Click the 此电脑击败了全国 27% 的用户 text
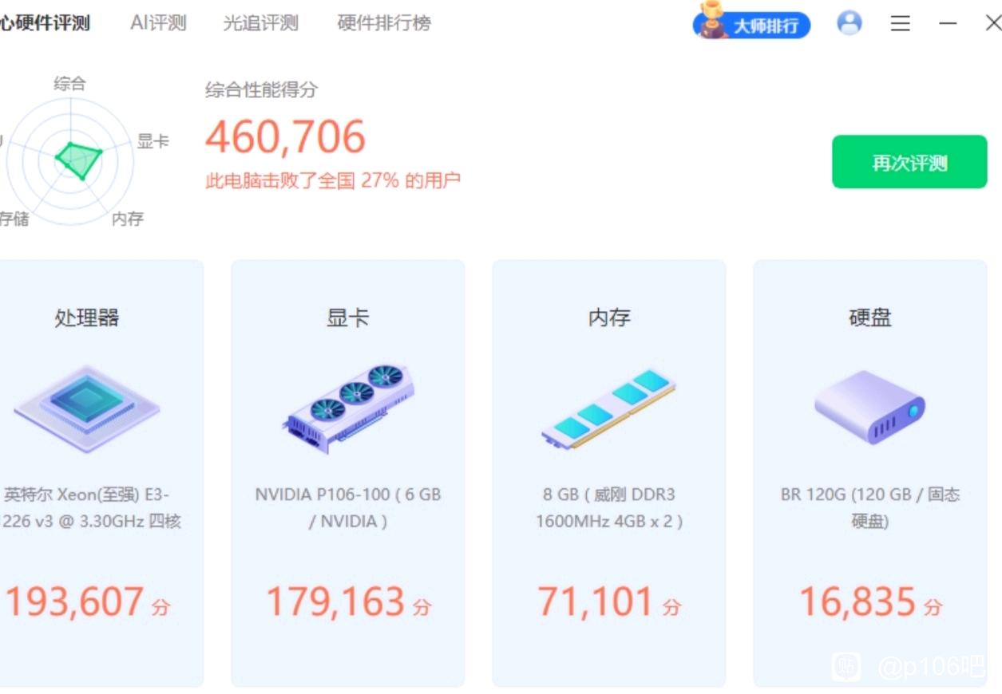The image size is (1002, 694). 333,180
